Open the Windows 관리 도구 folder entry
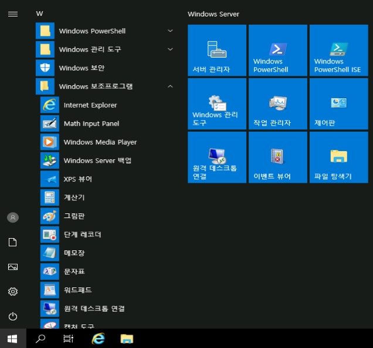Viewport: 373px width, 348px height. tap(105, 49)
